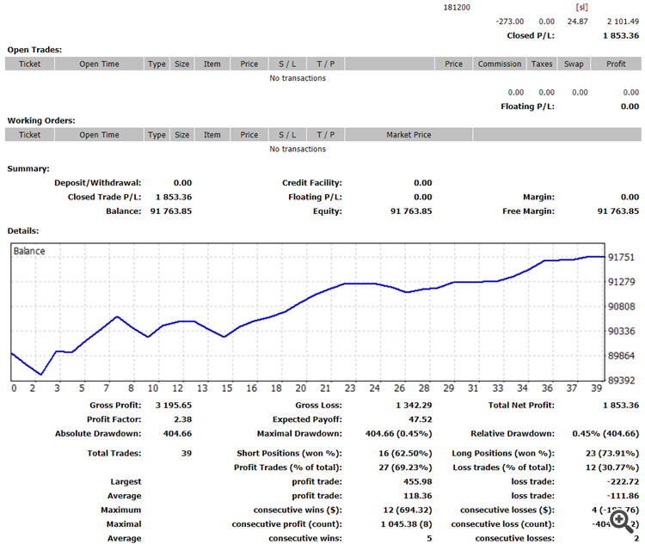Select largest profit trade value 455.98
Screen dimensions: 645x544
tap(417, 482)
